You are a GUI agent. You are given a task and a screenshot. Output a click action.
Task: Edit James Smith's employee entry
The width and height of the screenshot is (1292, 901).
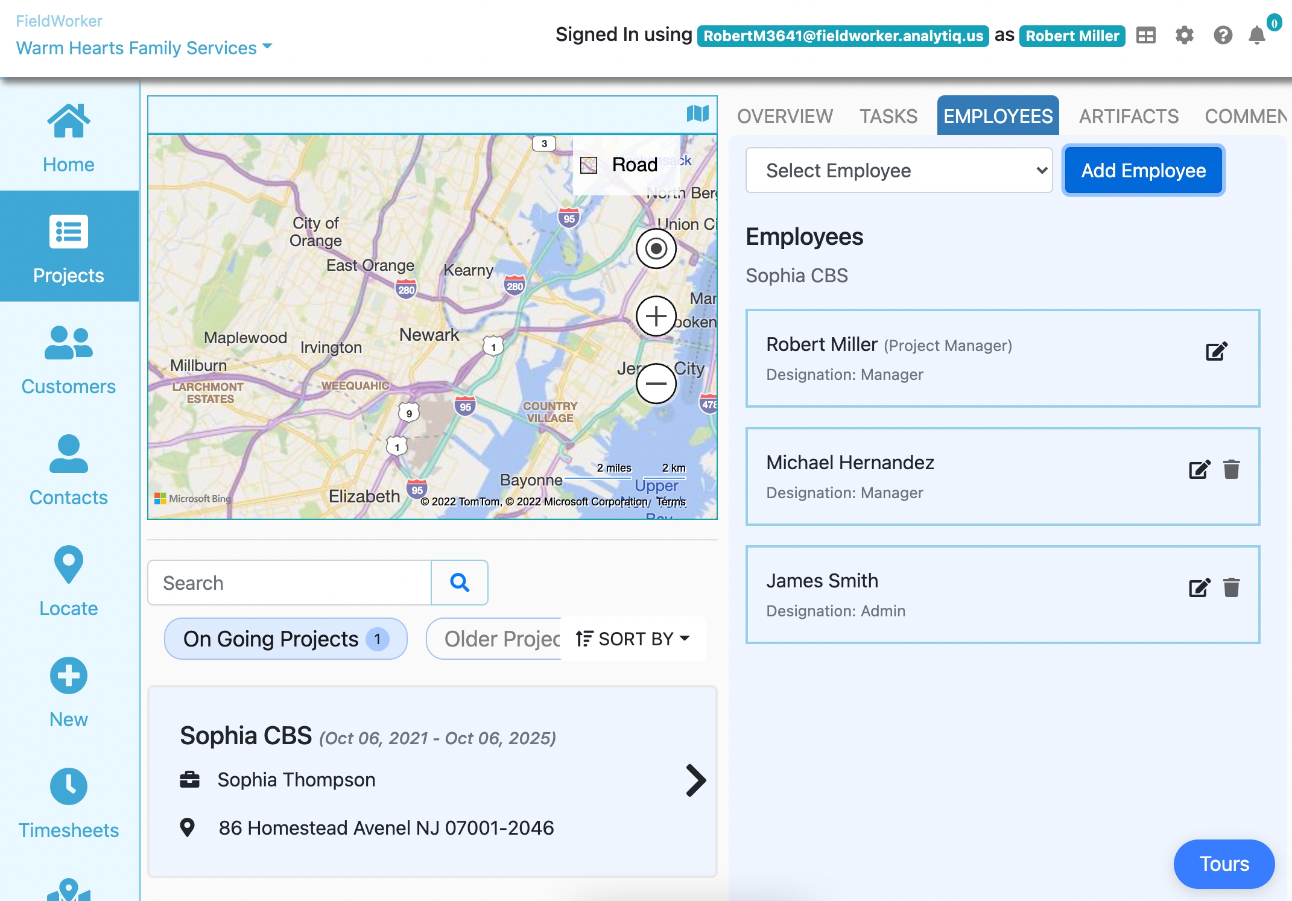[x=1199, y=587]
